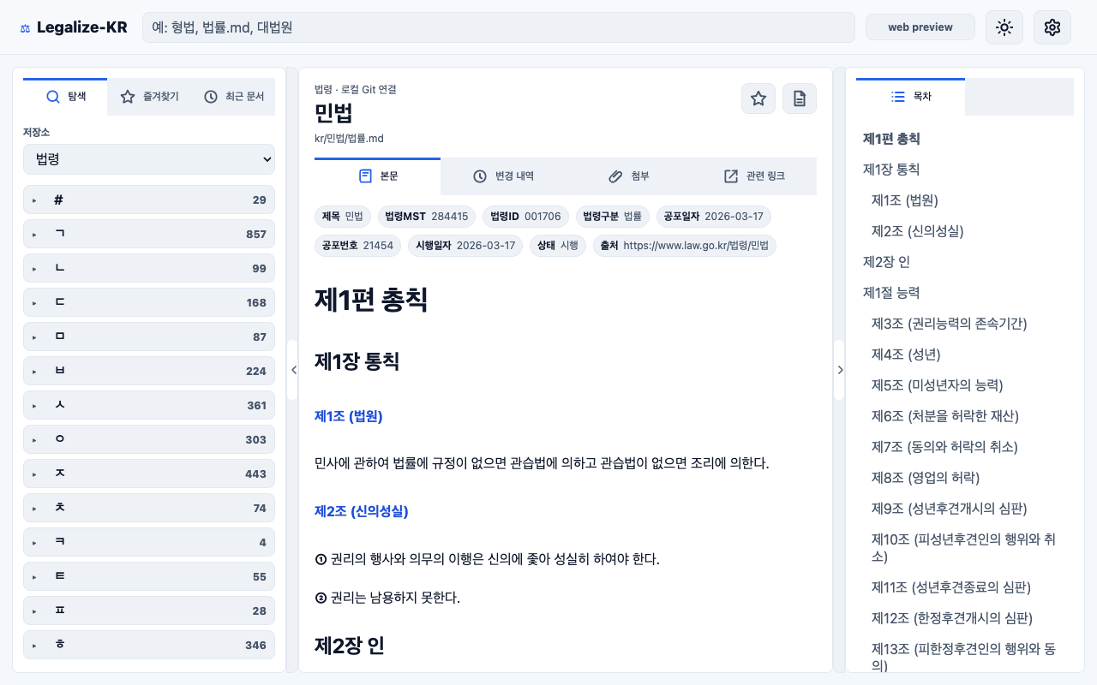The image size is (1097, 685).
Task: Collapse the right panel chevron
Action: click(x=840, y=370)
